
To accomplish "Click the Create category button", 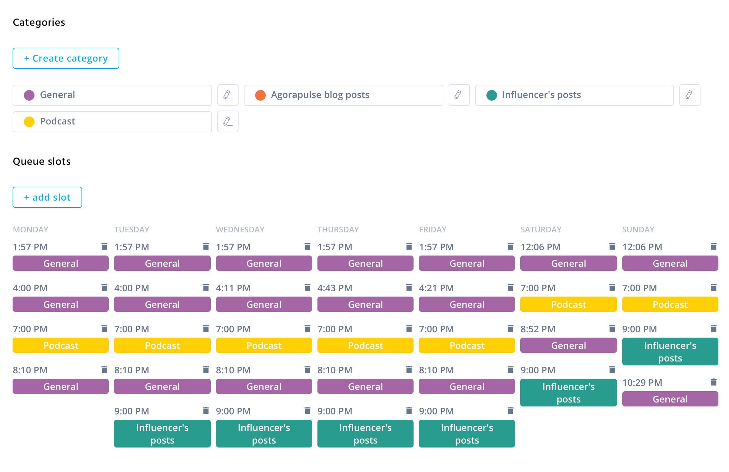I will [66, 58].
